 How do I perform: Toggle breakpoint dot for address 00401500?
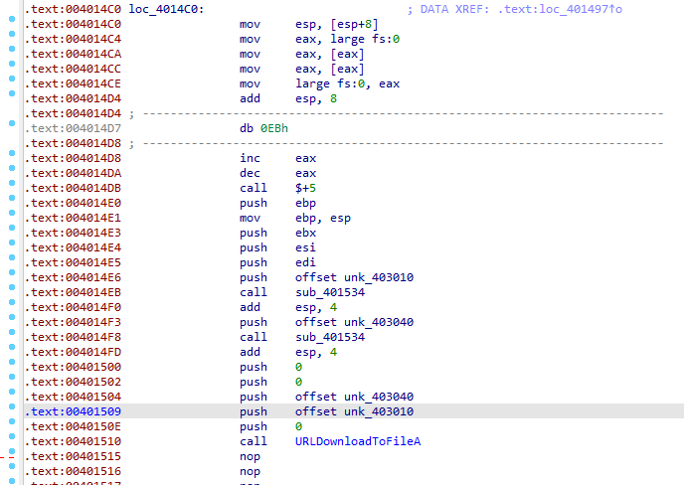click(x=12, y=362)
